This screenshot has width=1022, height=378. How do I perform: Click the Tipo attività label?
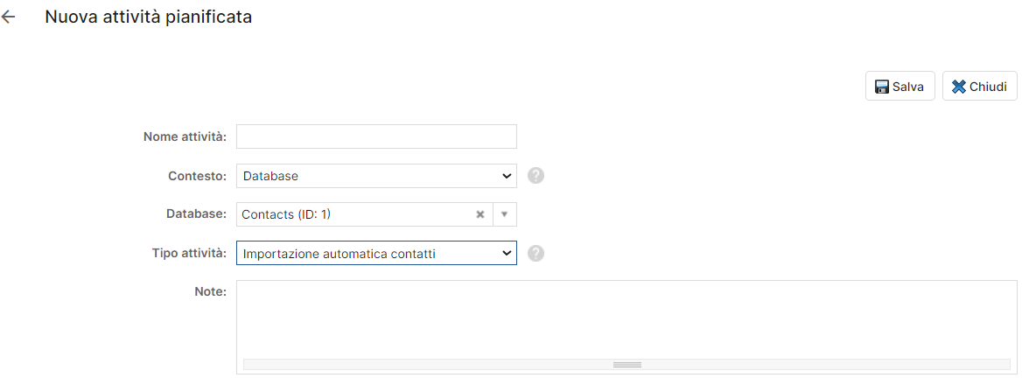tap(190, 254)
